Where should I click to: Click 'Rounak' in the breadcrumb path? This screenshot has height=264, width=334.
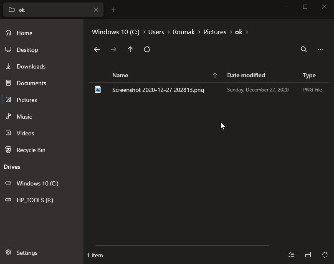pyautogui.click(x=184, y=32)
